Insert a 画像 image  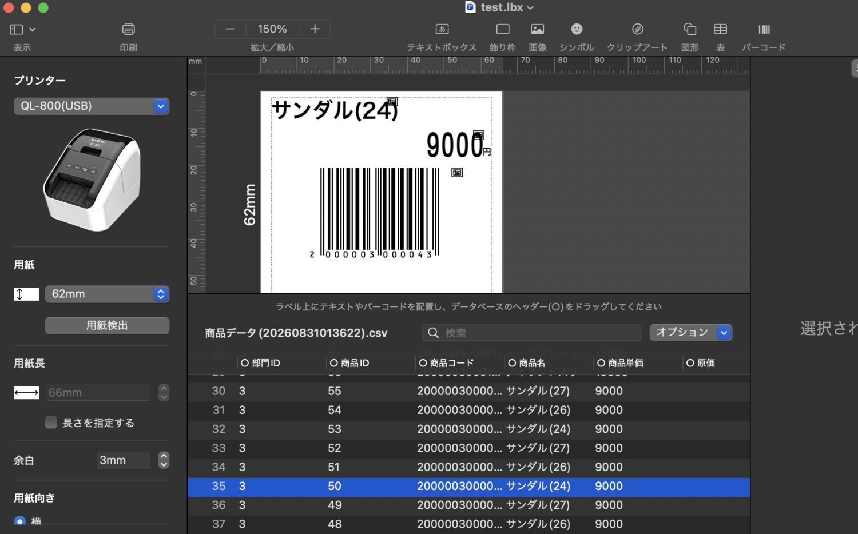pos(538,29)
